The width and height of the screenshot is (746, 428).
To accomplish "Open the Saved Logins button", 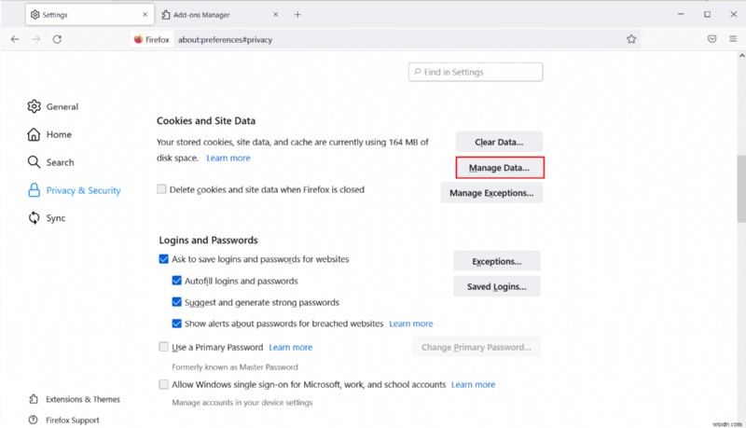I will point(496,286).
